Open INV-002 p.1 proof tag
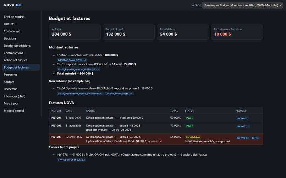This screenshot has height=178, width=286. point(243,126)
